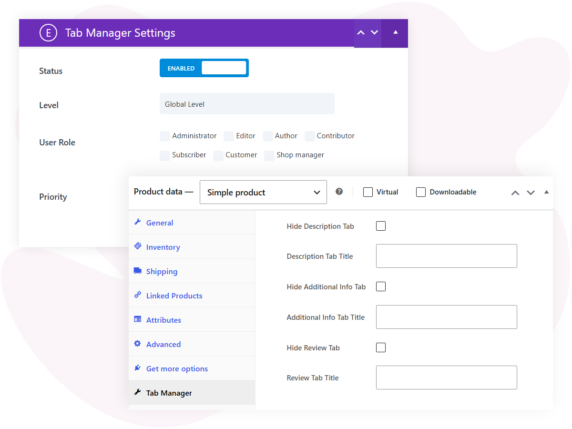Screen dimensions: 572x429
Task: Focus the Description Tab Title field
Action: click(447, 256)
